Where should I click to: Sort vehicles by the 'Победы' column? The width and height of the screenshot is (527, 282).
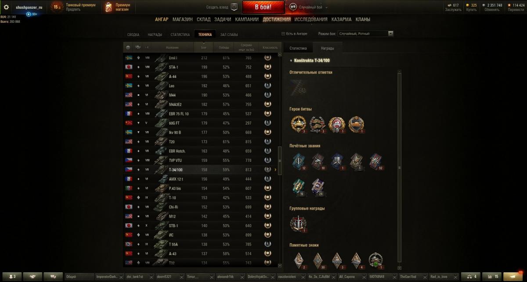click(224, 47)
